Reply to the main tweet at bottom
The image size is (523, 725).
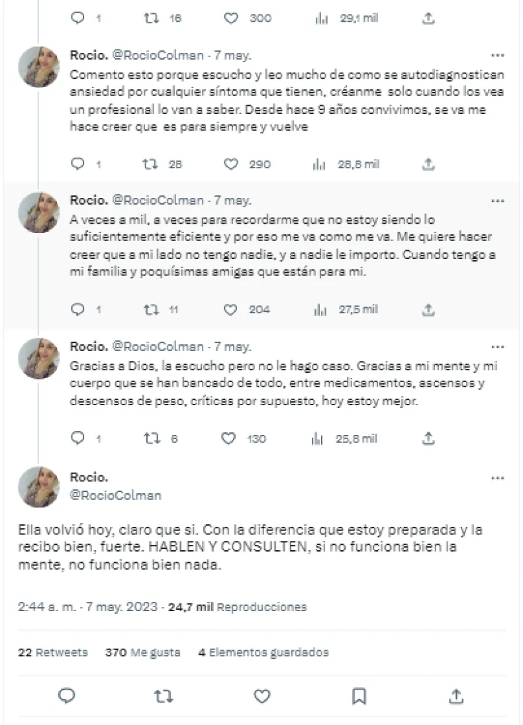[x=67, y=695]
